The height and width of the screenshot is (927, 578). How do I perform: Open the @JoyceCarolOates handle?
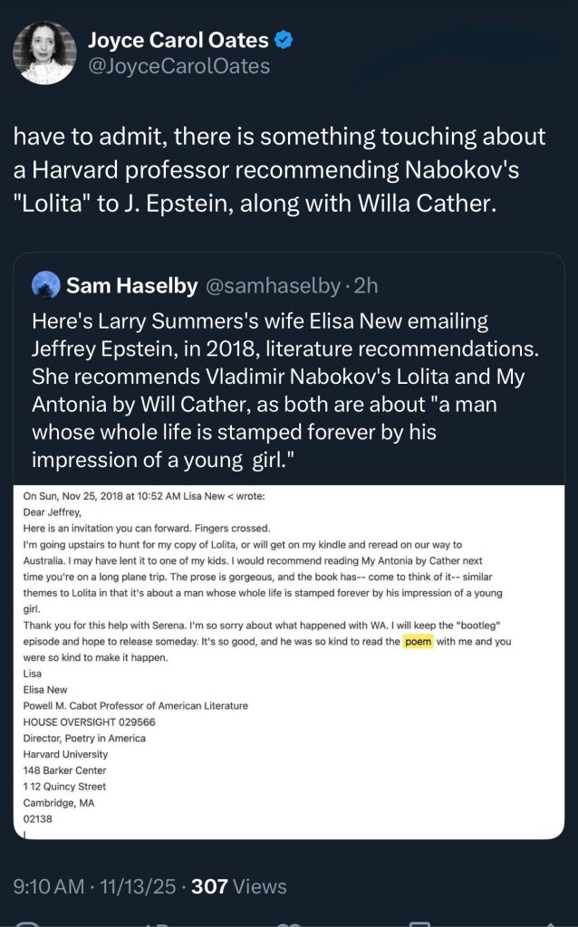point(178,66)
